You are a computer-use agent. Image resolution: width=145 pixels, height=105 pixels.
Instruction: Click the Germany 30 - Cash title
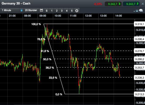(16, 3)
